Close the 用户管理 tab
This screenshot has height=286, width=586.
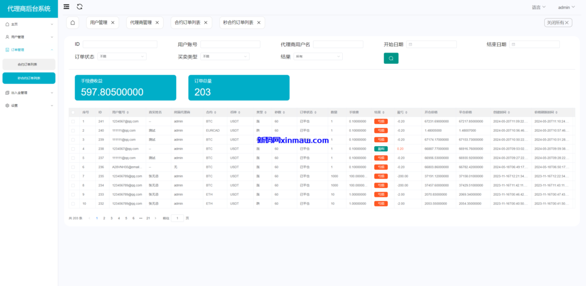coord(113,22)
